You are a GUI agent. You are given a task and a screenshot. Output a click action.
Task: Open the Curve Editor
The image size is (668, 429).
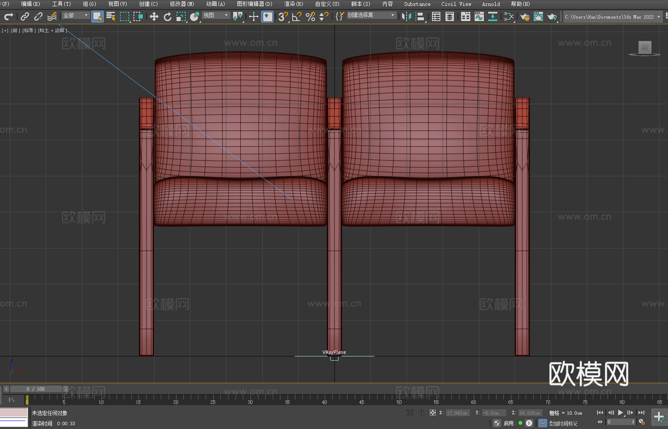(x=479, y=16)
